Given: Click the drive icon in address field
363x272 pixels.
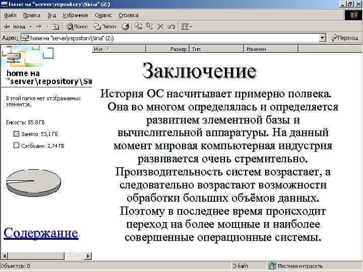Looking at the screenshot, I should (x=26, y=38).
